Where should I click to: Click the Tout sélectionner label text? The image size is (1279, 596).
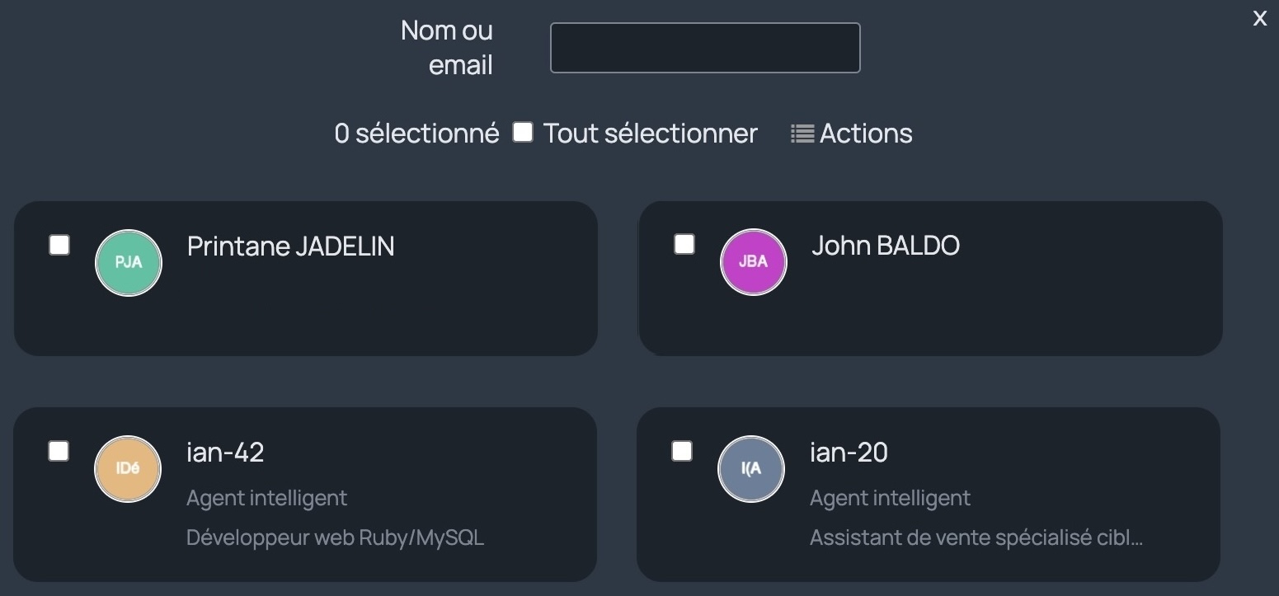point(650,134)
